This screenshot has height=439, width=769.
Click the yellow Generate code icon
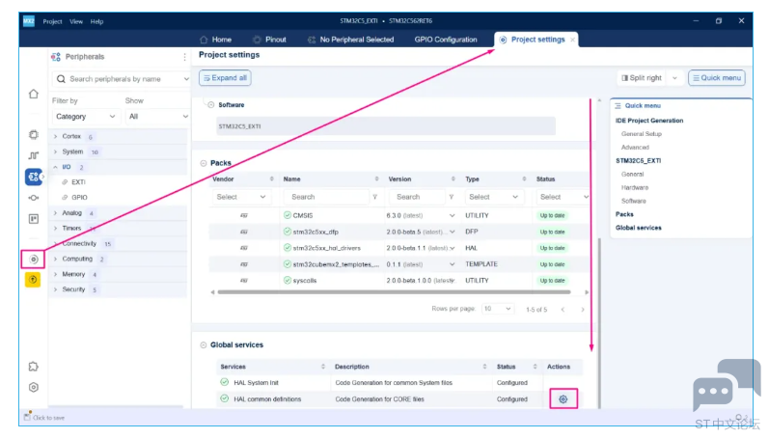click(x=33, y=280)
